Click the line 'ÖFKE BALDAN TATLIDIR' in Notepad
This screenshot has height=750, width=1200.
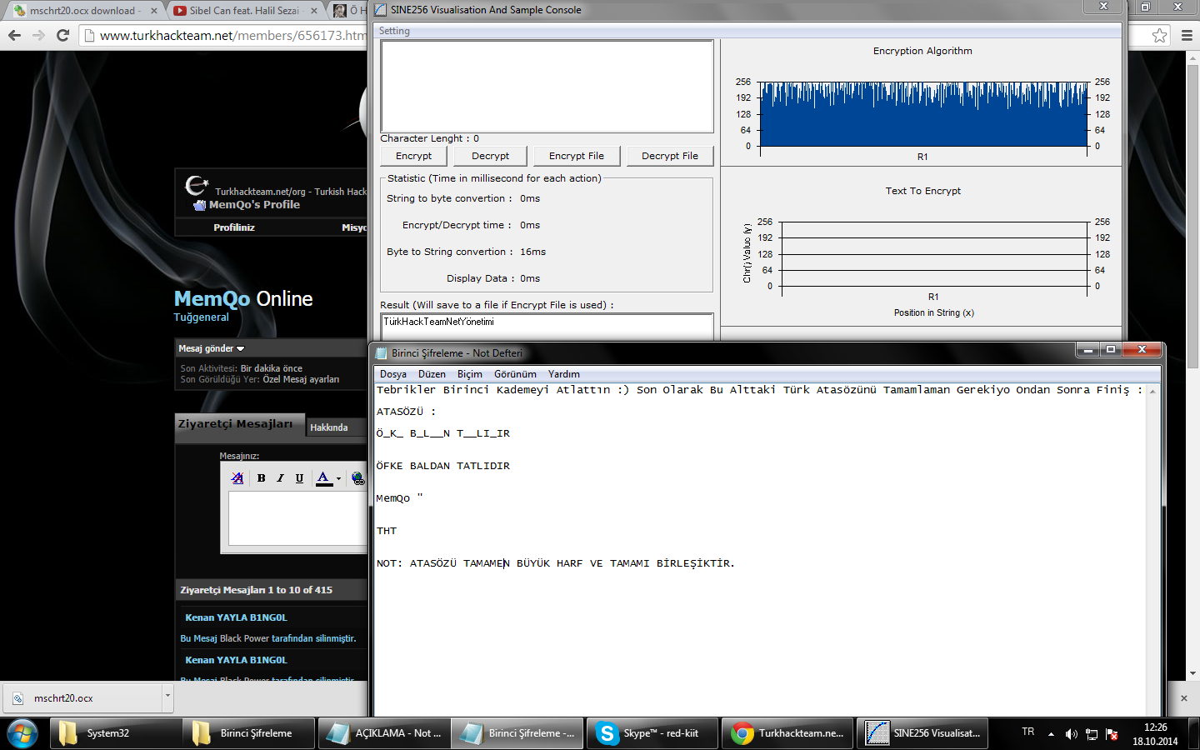442,466
